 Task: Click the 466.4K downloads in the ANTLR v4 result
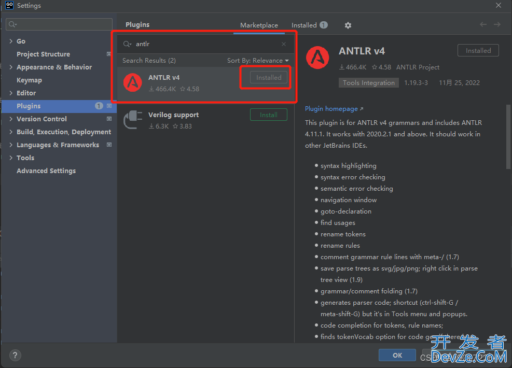pyautogui.click(x=162, y=89)
